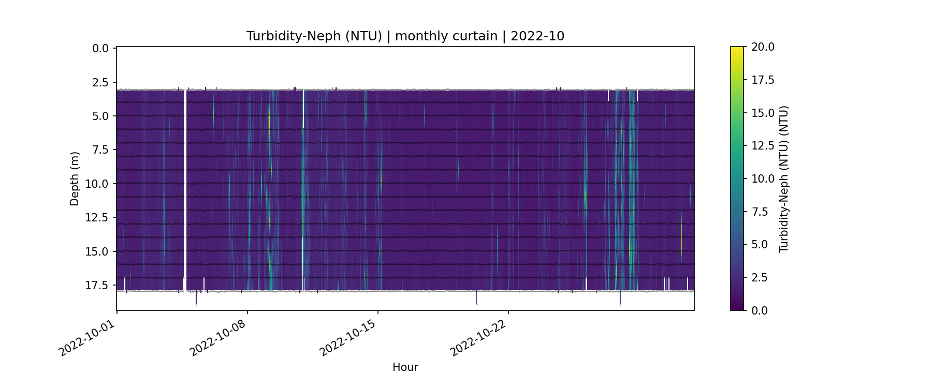Image resolution: width=932 pixels, height=388 pixels.
Task: Click the 5.0 depth axis tick label
Action: pos(100,116)
